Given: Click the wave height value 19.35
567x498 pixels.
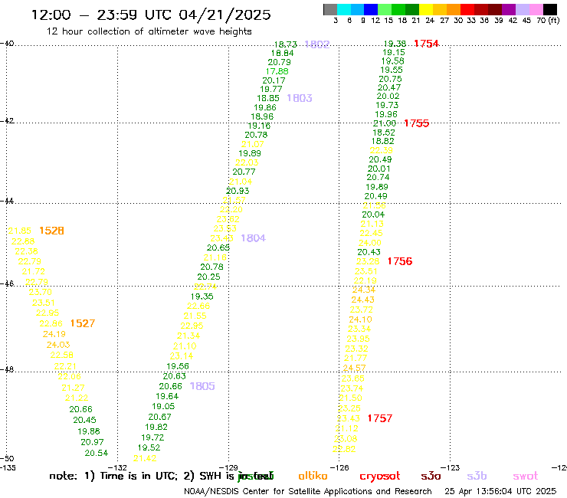Looking at the screenshot, I should [202, 297].
